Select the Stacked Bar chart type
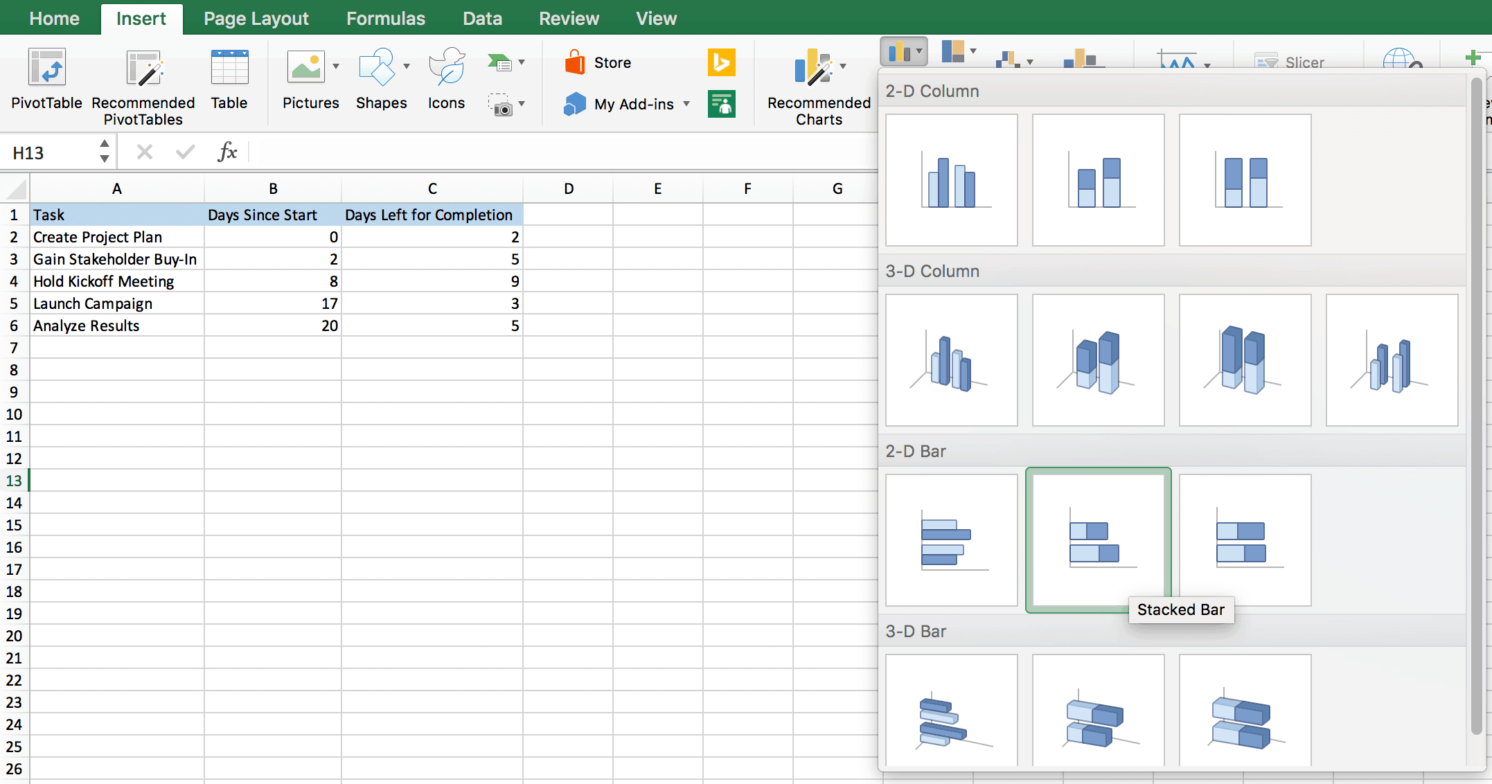Viewport: 1492px width, 784px height. [x=1097, y=538]
